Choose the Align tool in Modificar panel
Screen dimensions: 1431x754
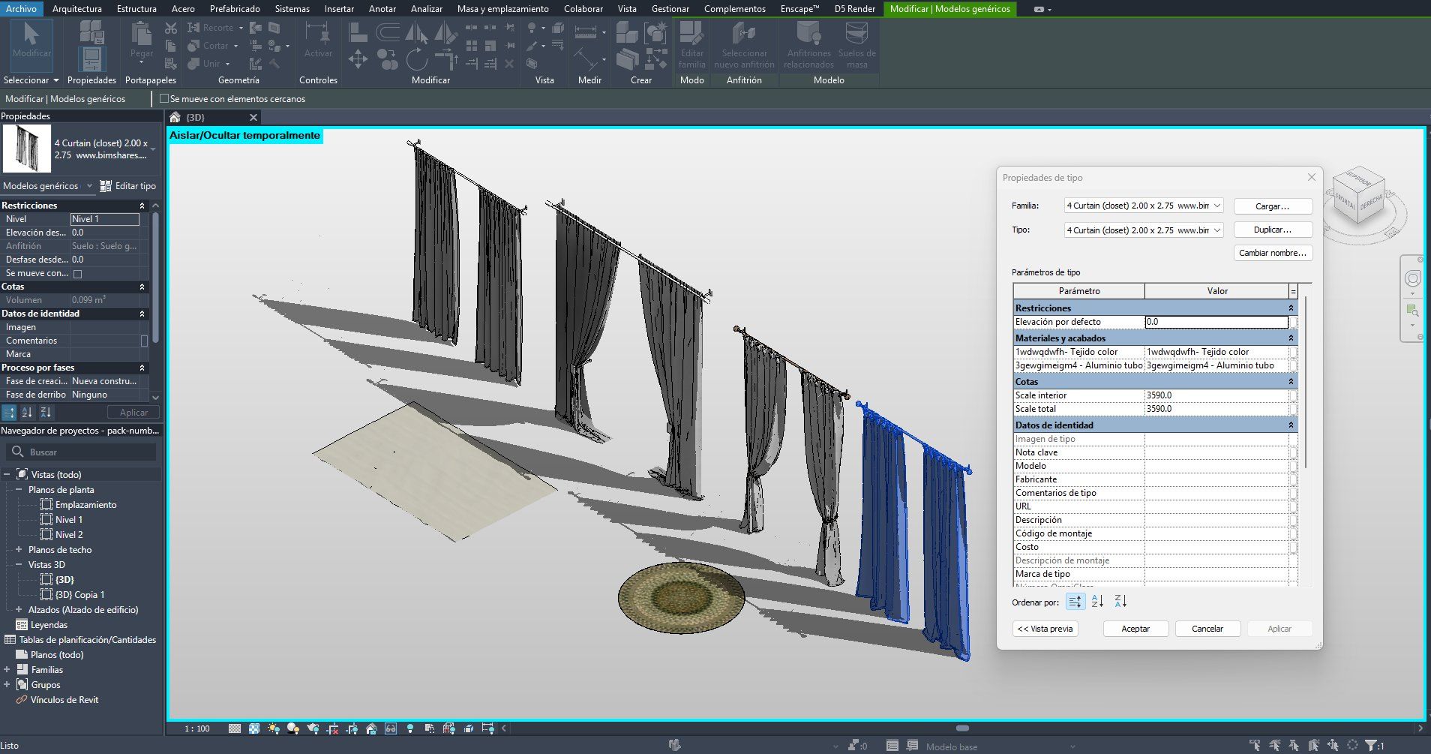click(358, 32)
